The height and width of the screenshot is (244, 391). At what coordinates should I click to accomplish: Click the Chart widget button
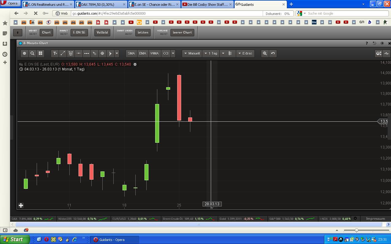46,32
